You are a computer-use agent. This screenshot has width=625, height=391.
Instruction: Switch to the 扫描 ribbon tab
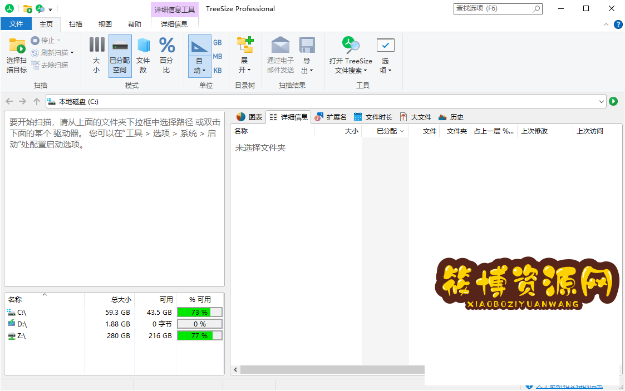point(75,24)
